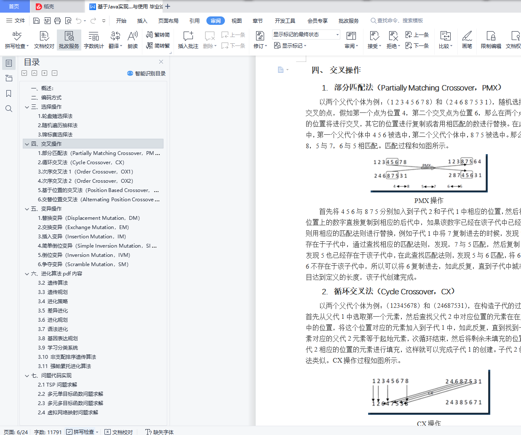Click 缺失字体 in the status bar
The image size is (521, 435).
point(159,432)
